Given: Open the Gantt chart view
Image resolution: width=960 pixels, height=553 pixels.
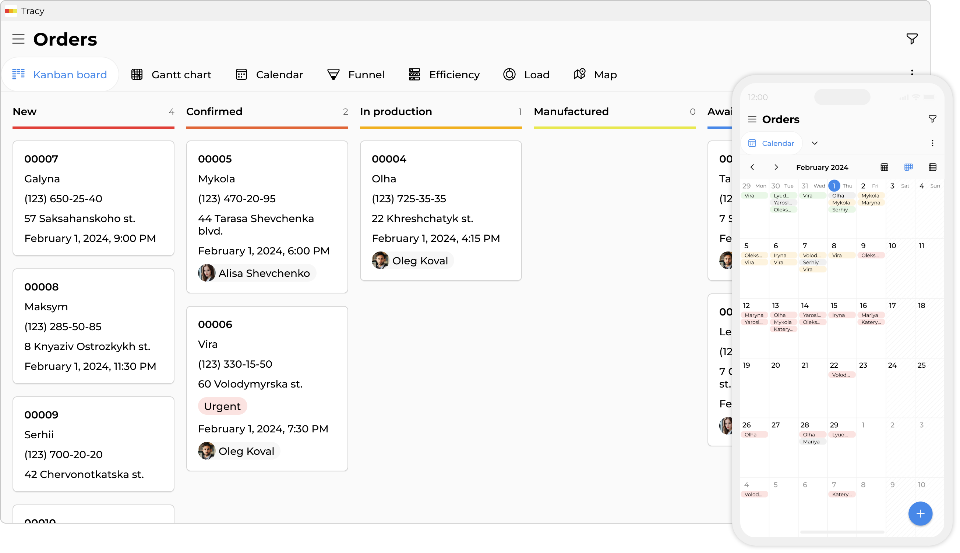Looking at the screenshot, I should 171,74.
